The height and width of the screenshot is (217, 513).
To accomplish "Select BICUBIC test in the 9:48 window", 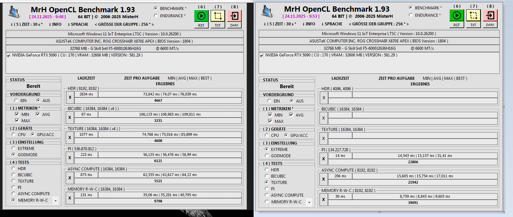I will click(13, 175).
